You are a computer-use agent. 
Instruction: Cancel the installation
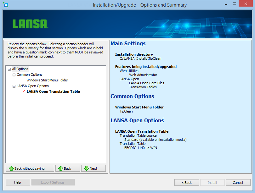[x=238, y=183]
